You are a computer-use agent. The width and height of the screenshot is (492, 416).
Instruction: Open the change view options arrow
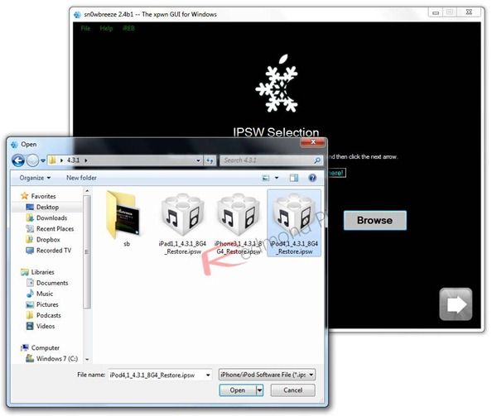pos(277,178)
